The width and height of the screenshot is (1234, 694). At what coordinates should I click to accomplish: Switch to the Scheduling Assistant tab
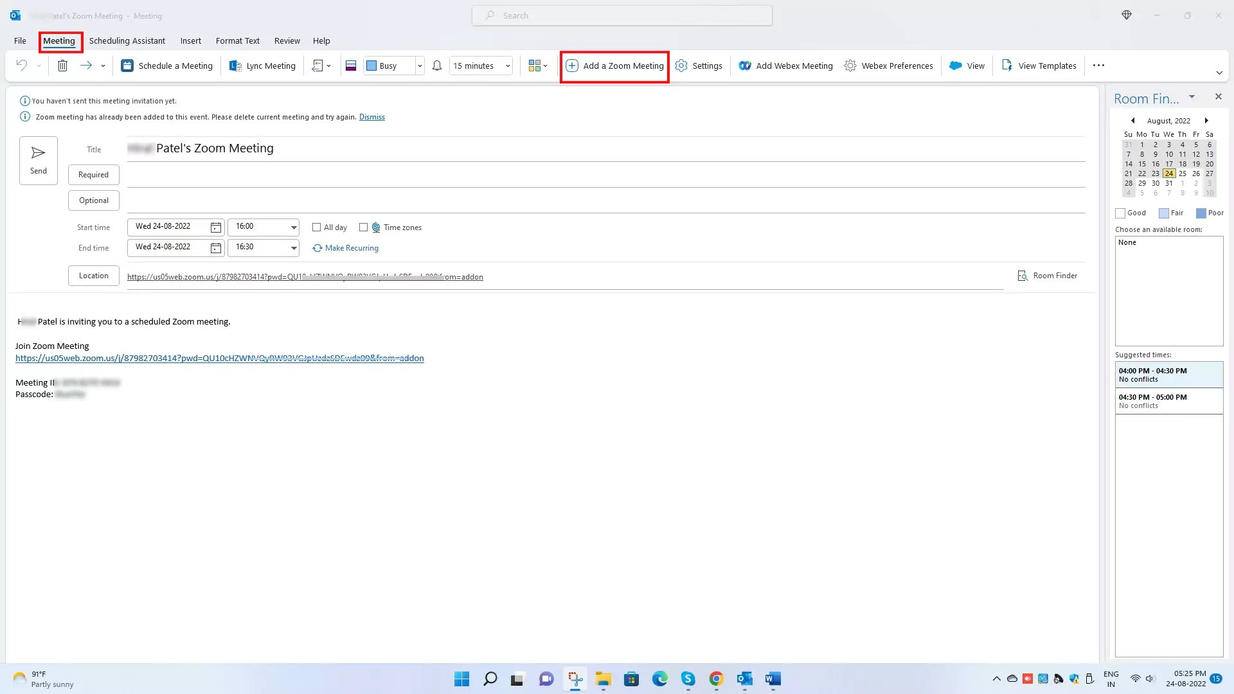pos(127,40)
